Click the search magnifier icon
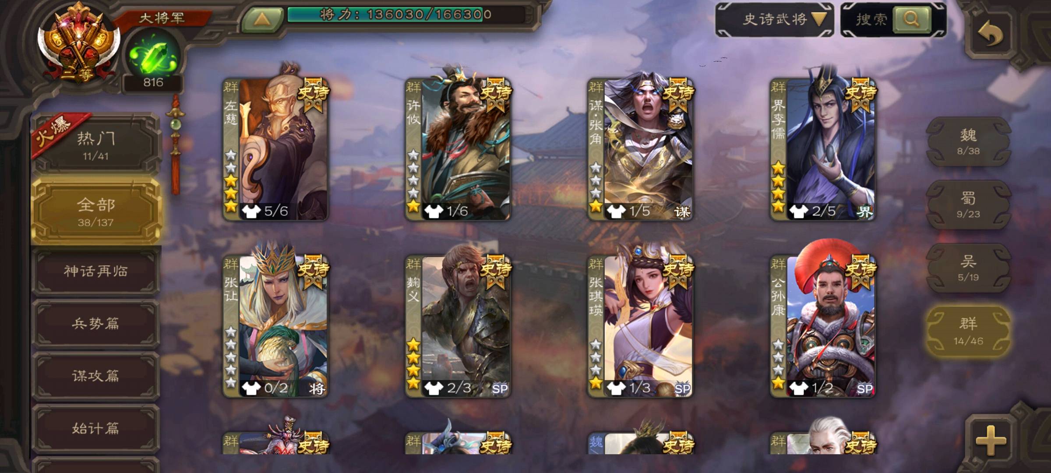This screenshot has height=473, width=1051. pyautogui.click(x=912, y=19)
